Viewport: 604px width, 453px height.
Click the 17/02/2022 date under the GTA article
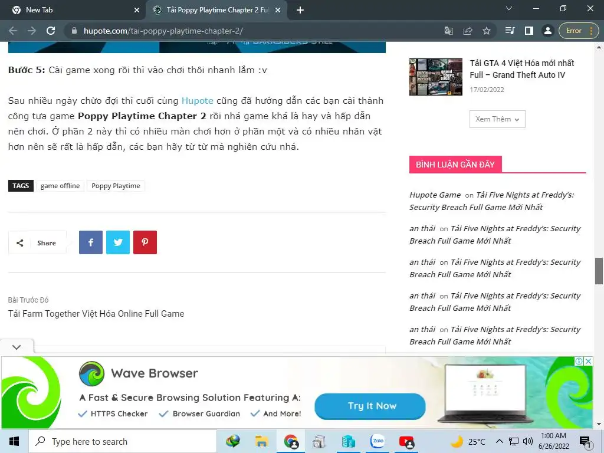(x=487, y=90)
